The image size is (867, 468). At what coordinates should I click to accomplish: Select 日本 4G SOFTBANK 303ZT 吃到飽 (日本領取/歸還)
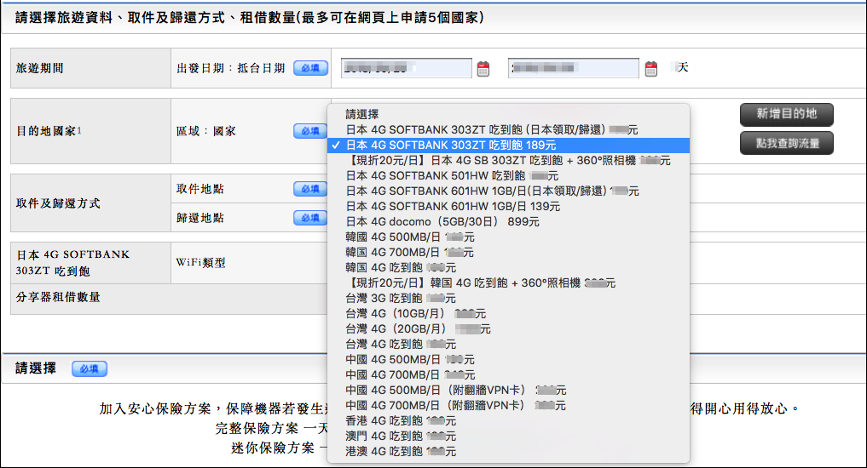pyautogui.click(x=509, y=129)
